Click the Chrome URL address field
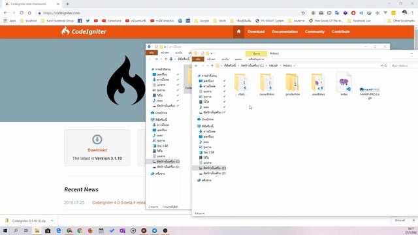This screenshot has width=418, height=235. [x=170, y=13]
